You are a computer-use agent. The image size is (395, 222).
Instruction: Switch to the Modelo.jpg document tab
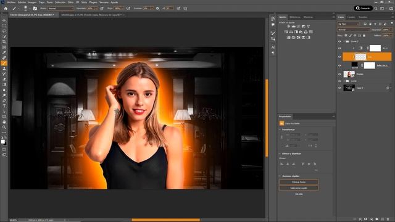click(91, 15)
